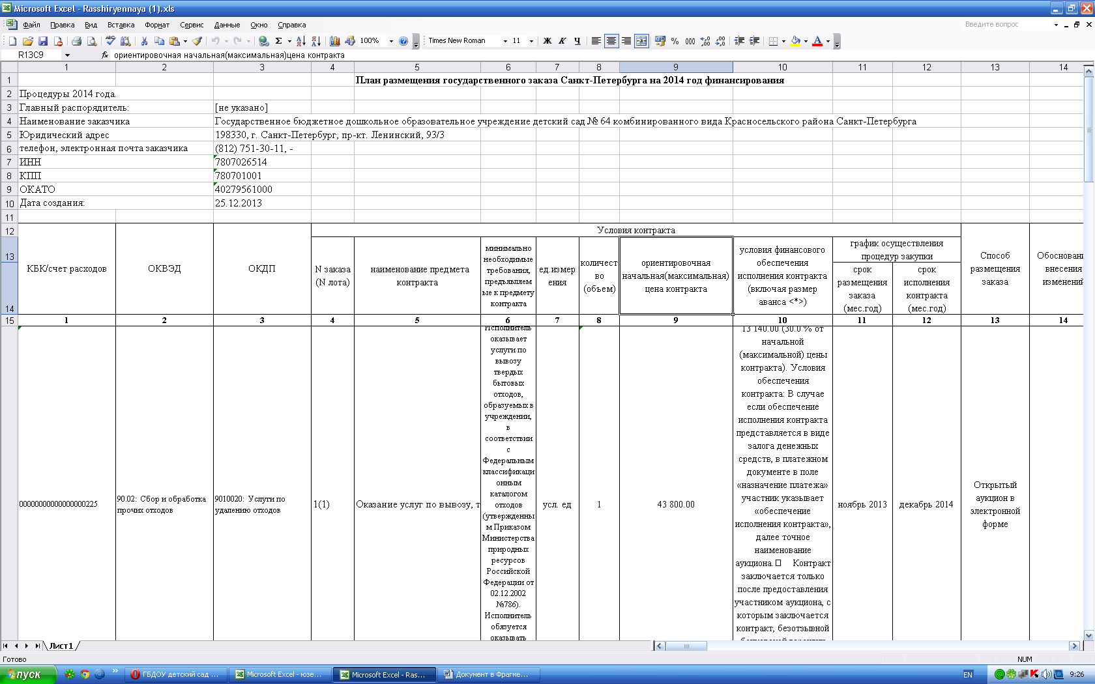The height and width of the screenshot is (684, 1095).
Task: Copy the selection with the Copy icon
Action: coord(159,41)
